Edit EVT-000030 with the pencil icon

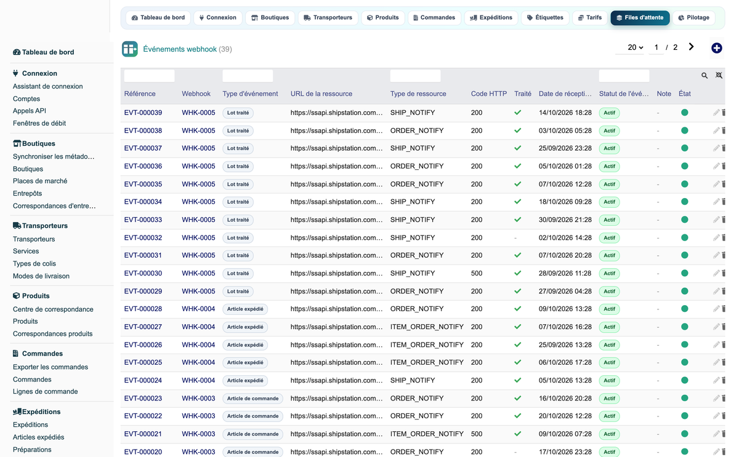(x=716, y=273)
